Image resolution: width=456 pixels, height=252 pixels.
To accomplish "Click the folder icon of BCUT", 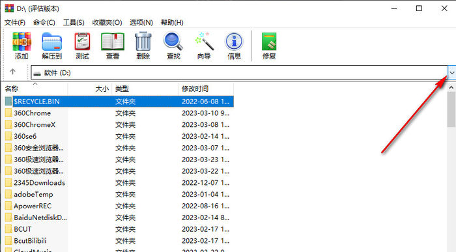I will [x=8, y=229].
